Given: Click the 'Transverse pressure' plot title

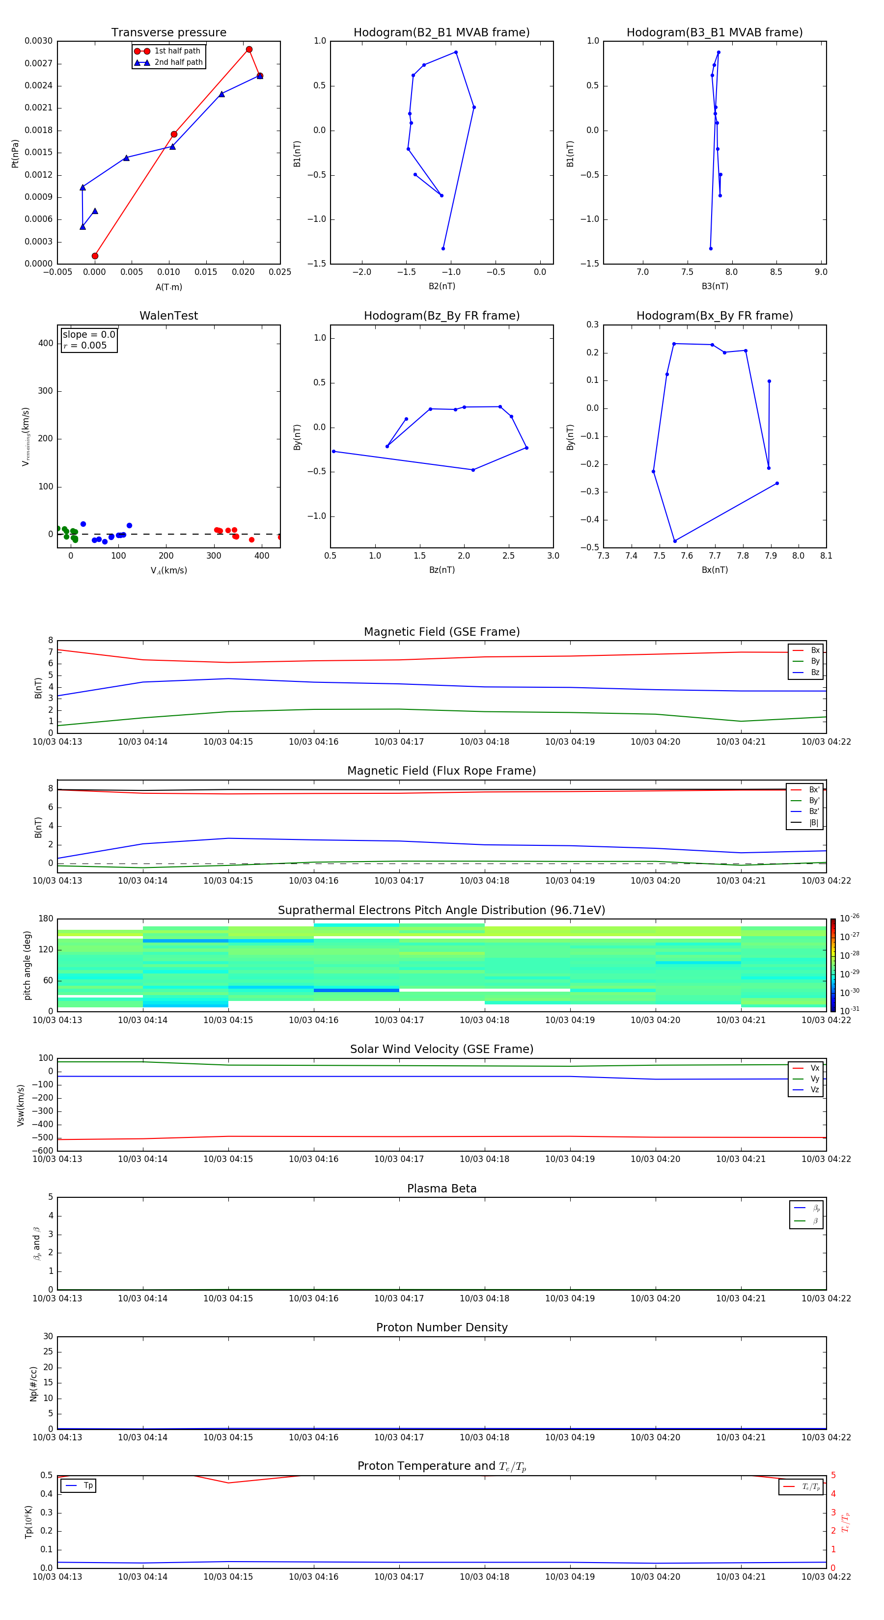Looking at the screenshot, I should pyautogui.click(x=168, y=33).
